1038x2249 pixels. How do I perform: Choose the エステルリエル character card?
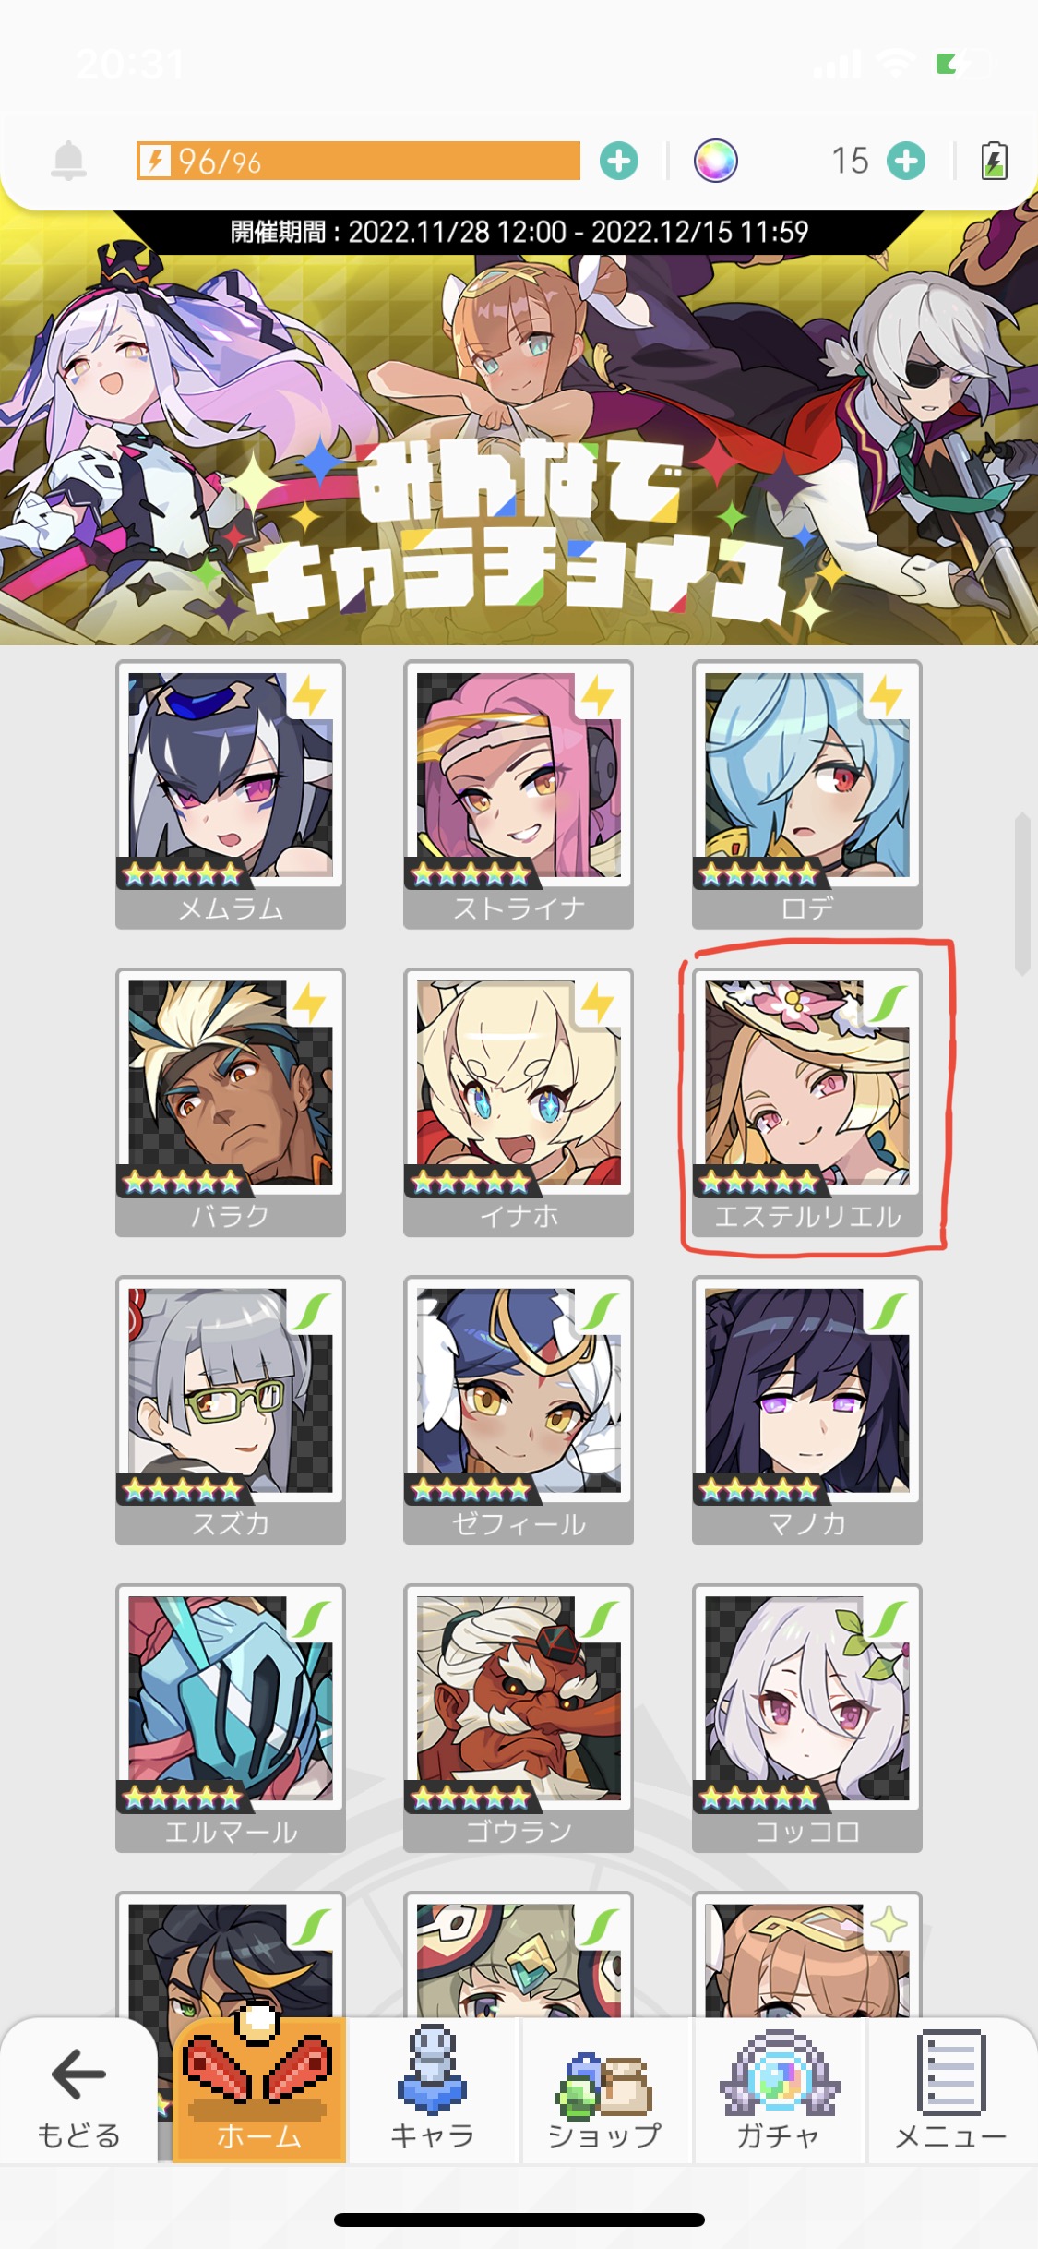pos(807,1102)
